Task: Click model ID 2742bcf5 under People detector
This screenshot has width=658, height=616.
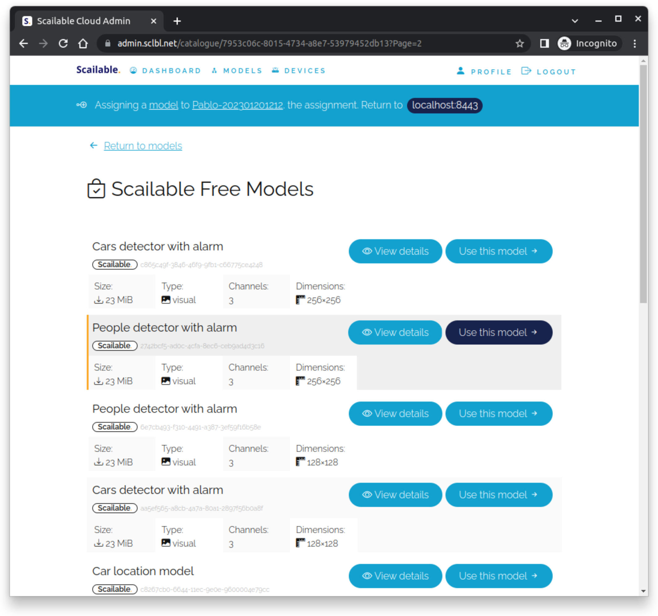Action: coord(202,346)
